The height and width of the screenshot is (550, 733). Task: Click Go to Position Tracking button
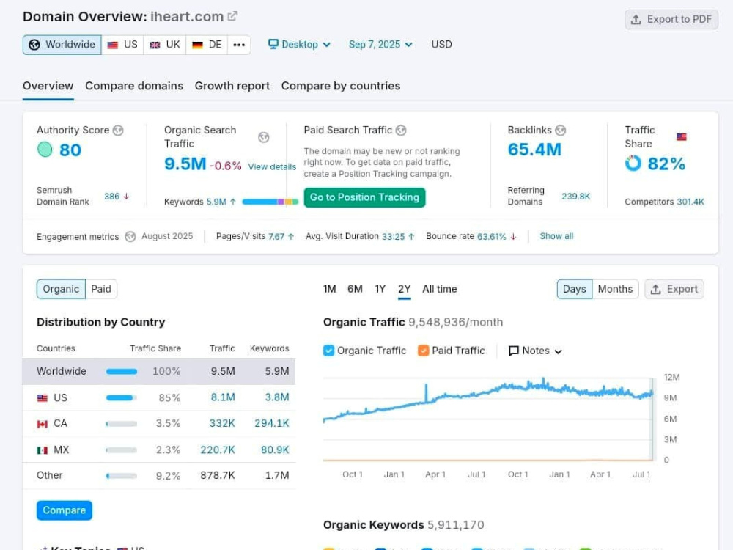tap(364, 197)
